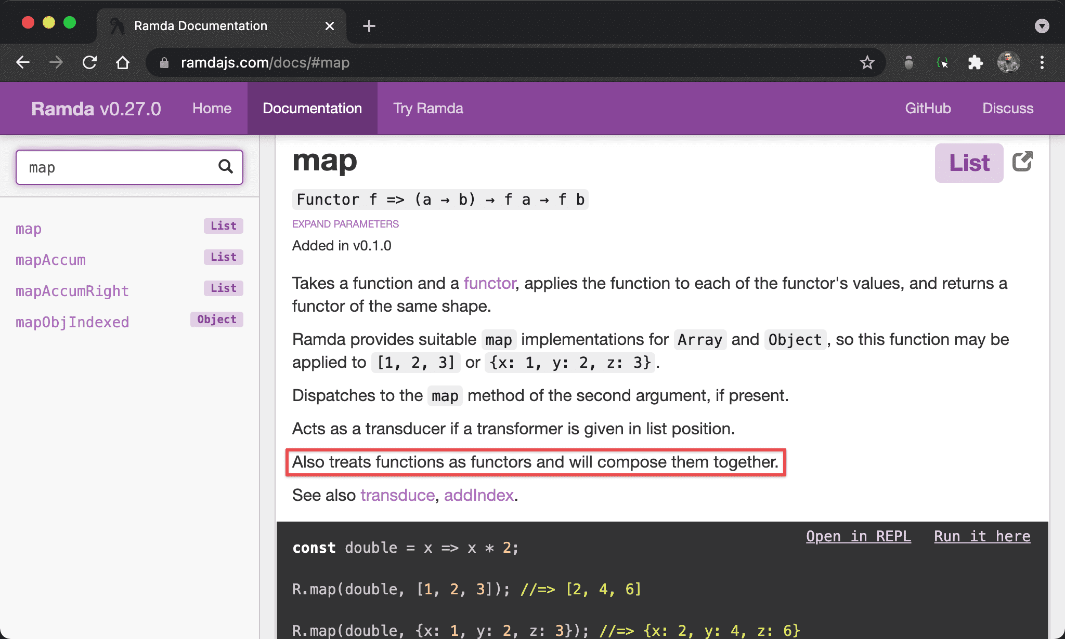Screen dimensions: 1065x639
Task: Expand parameters for map
Action: point(345,224)
